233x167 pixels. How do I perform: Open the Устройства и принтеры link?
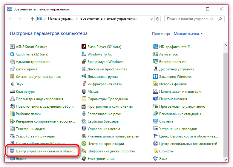[x=35, y=136]
